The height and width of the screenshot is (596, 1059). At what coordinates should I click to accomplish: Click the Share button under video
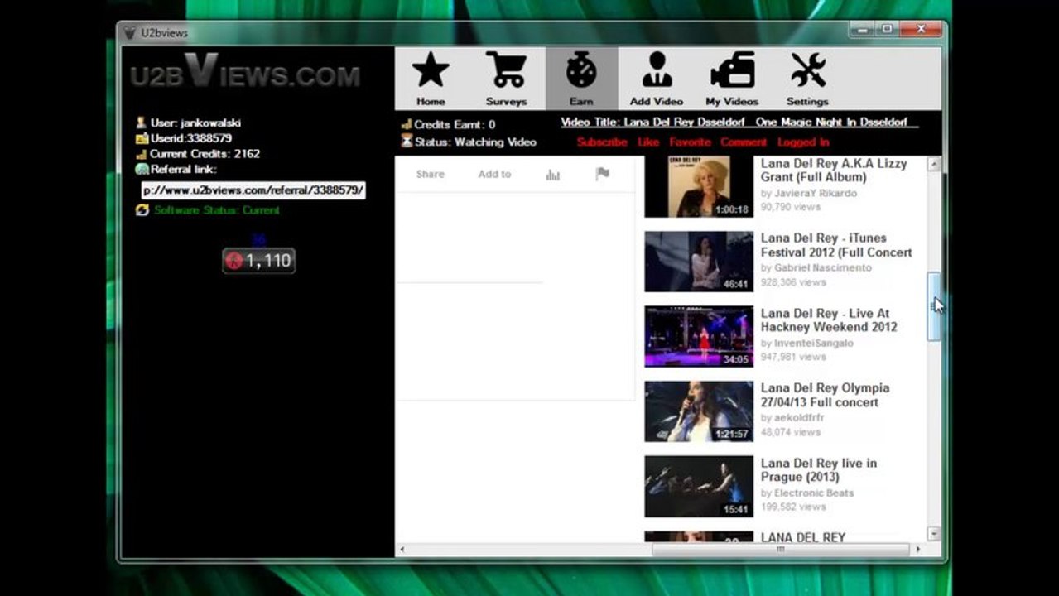[431, 175]
